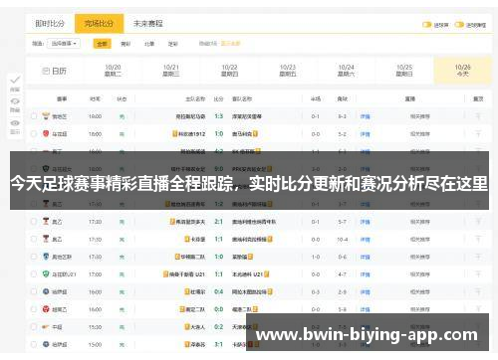Open 详情 link for the 16:00 1:0 match
The image size is (498, 360).
365,134
